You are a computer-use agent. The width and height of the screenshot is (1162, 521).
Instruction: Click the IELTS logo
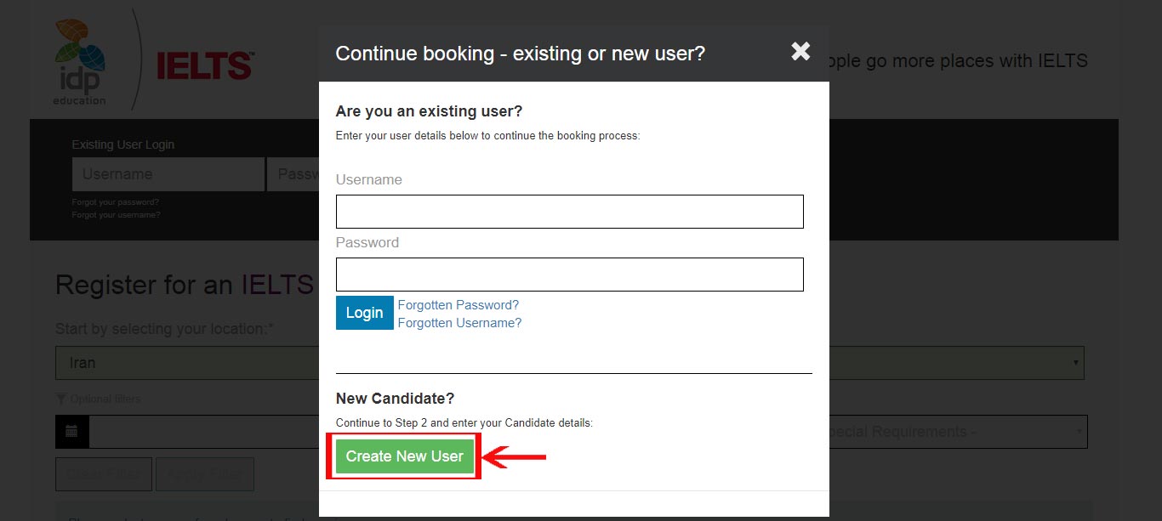tap(205, 65)
